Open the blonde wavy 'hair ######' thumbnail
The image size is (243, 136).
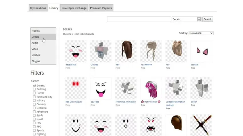[x=151, y=51]
